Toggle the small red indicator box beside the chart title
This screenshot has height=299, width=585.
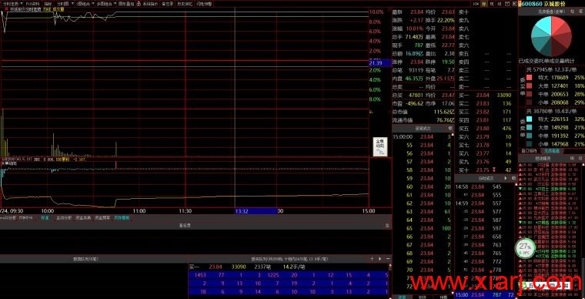pyautogui.click(x=6, y=8)
